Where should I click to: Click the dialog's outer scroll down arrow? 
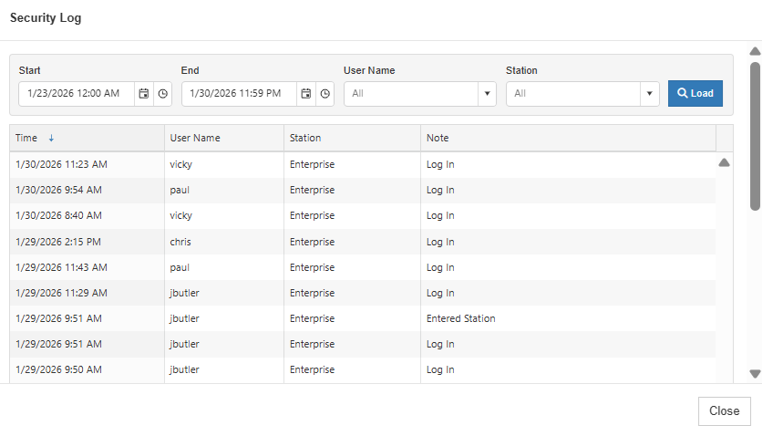755,374
